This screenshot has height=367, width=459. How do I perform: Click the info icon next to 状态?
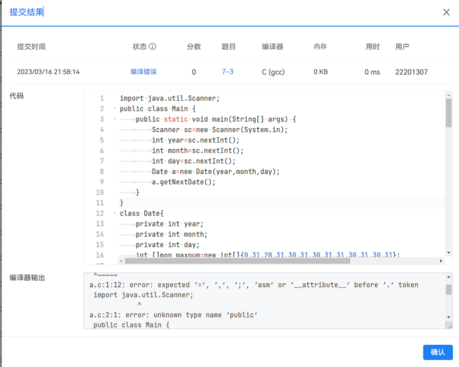click(153, 47)
